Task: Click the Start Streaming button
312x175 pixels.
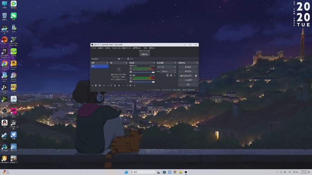Action: (188, 67)
